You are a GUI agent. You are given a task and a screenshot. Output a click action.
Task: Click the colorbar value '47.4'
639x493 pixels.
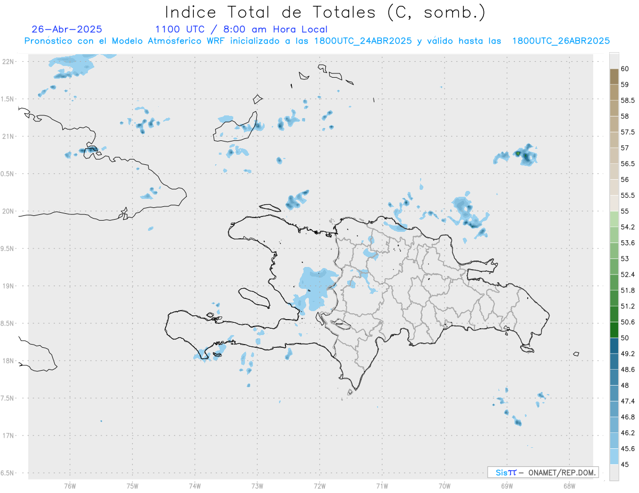(628, 401)
